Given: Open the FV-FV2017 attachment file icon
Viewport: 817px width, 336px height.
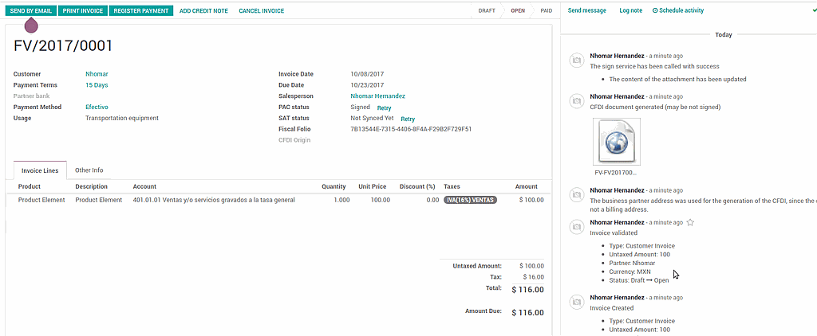Looking at the screenshot, I should pos(616,141).
